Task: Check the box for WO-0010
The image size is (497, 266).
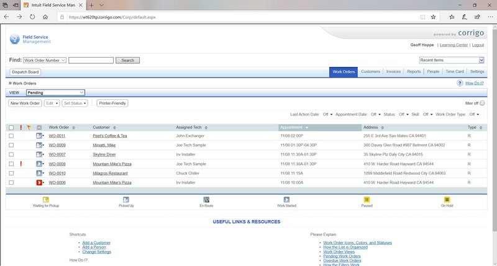Action: [x=11, y=174]
